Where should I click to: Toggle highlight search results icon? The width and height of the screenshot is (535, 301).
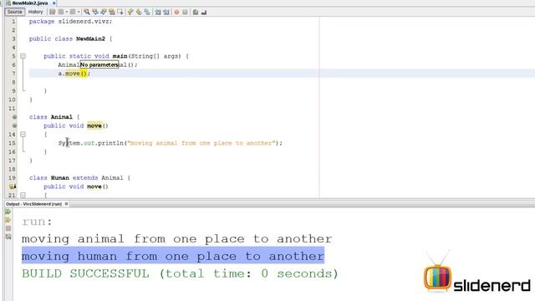(111, 12)
